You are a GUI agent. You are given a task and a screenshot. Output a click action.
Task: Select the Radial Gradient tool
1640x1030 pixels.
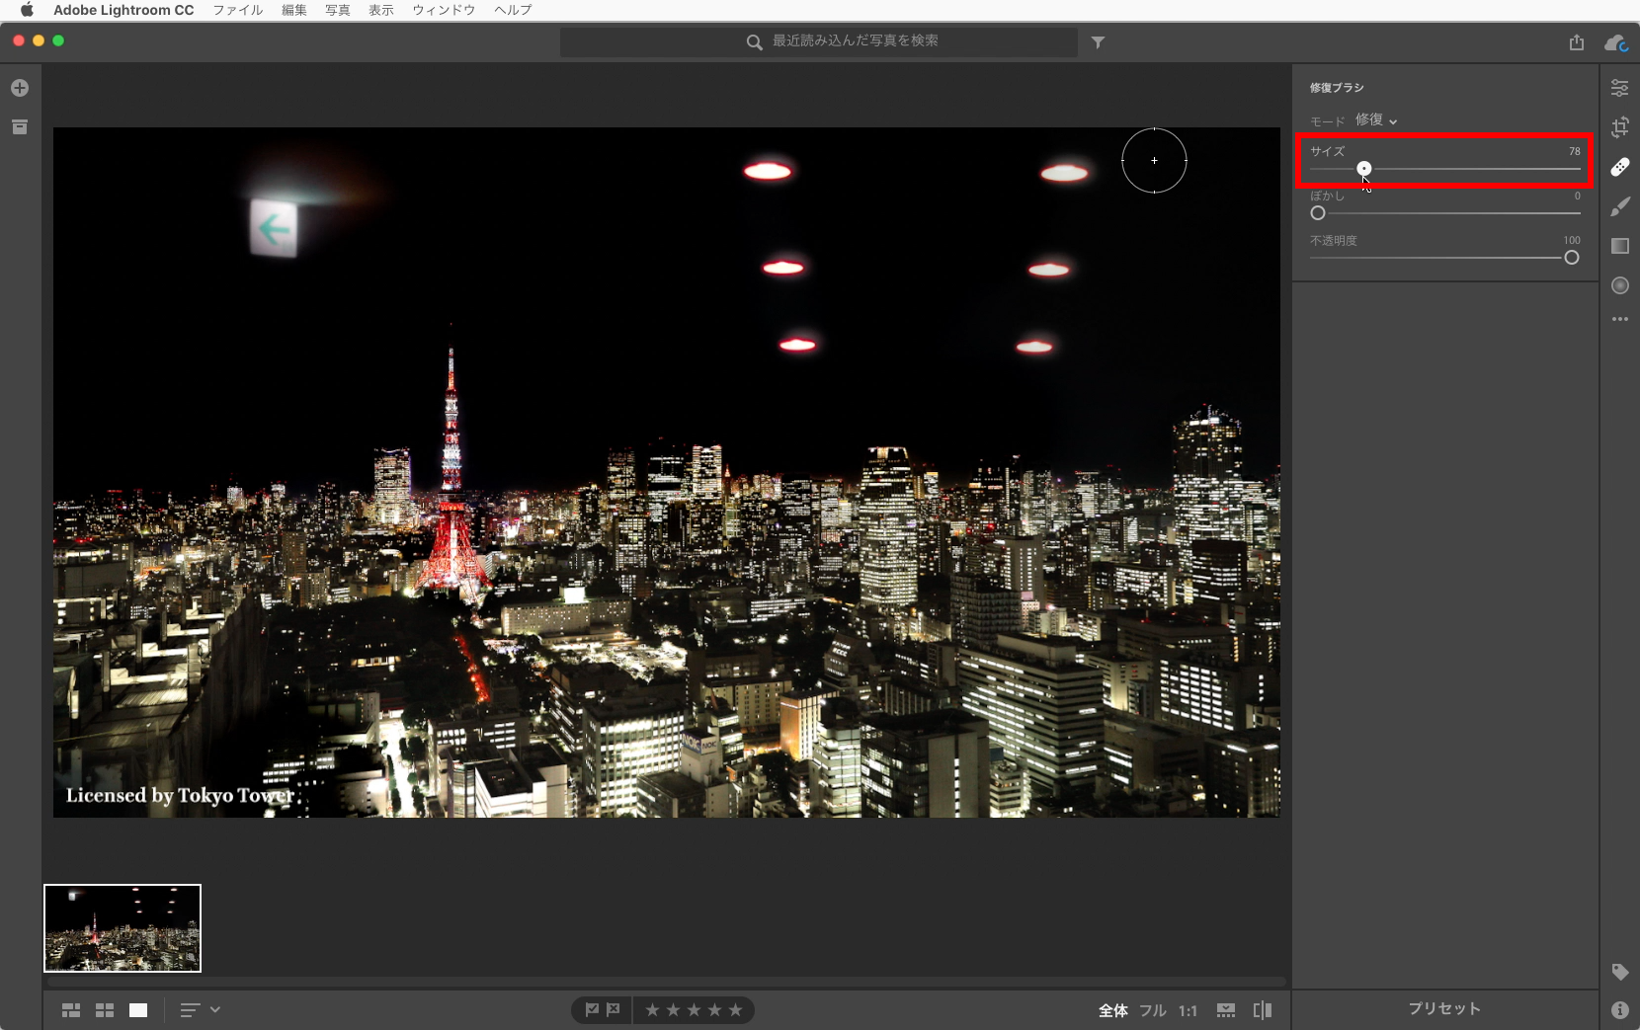pyautogui.click(x=1619, y=285)
